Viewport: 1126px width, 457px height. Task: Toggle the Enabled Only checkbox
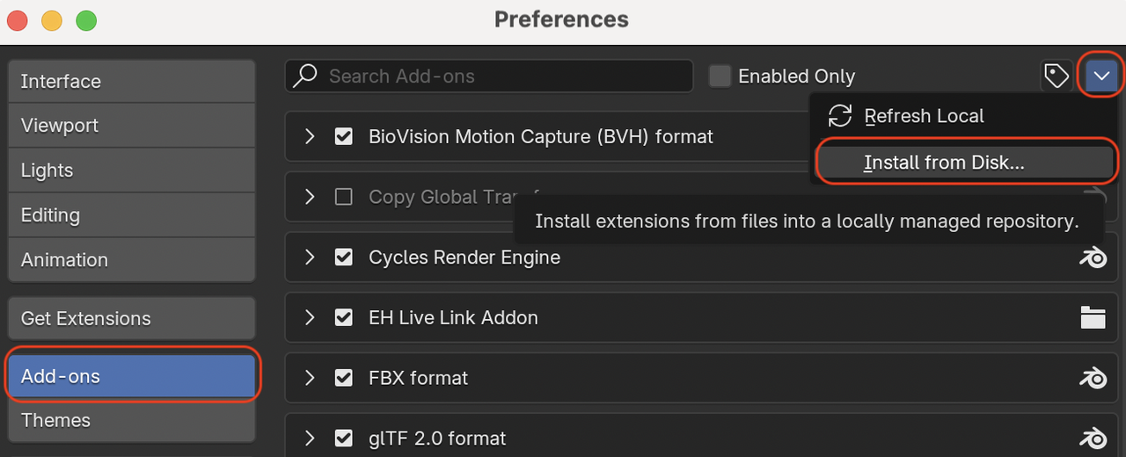coord(720,76)
